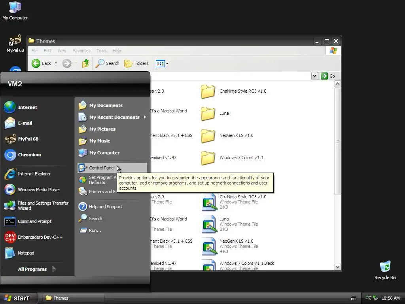Open Set Program Access and Defaults
The image size is (405, 304).
pyautogui.click(x=97, y=180)
